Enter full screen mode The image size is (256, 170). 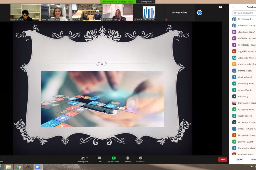pos(226,7)
